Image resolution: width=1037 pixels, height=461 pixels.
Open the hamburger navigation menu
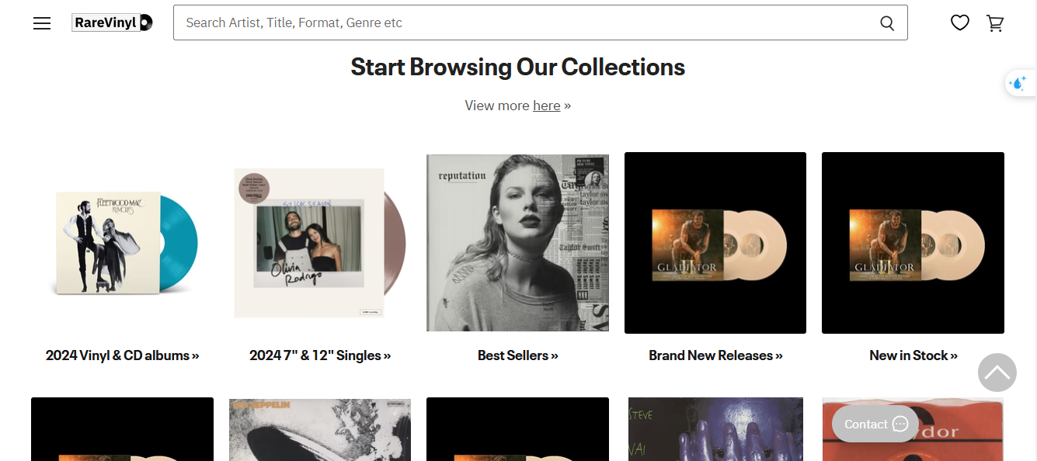click(42, 23)
